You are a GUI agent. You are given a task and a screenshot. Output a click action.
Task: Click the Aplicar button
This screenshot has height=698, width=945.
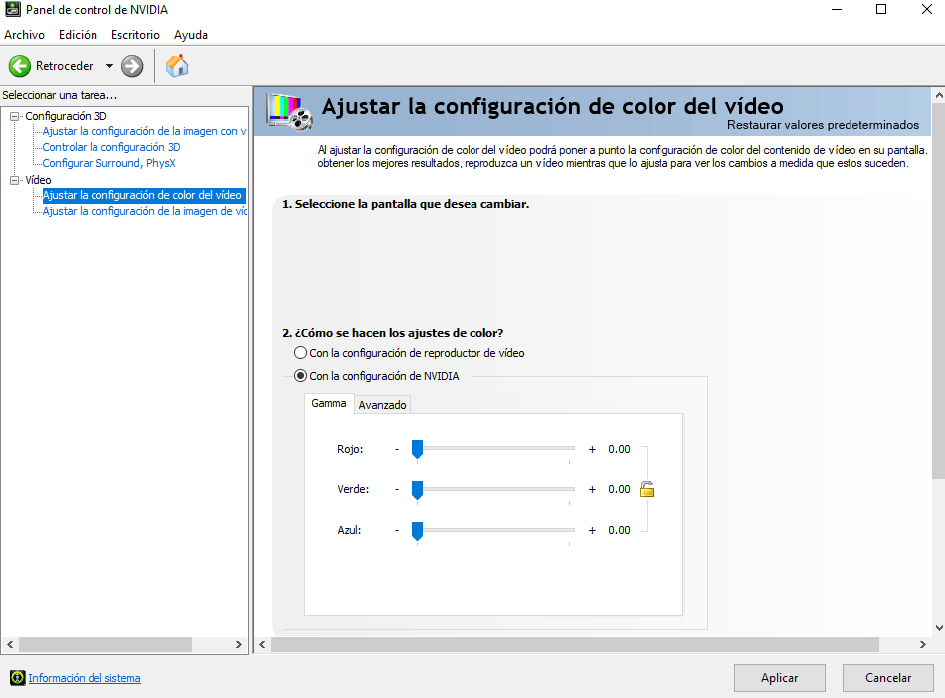[x=779, y=678]
